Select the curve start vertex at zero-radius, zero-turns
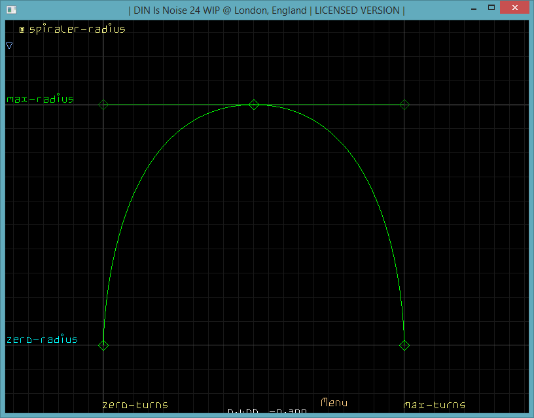 (x=103, y=345)
